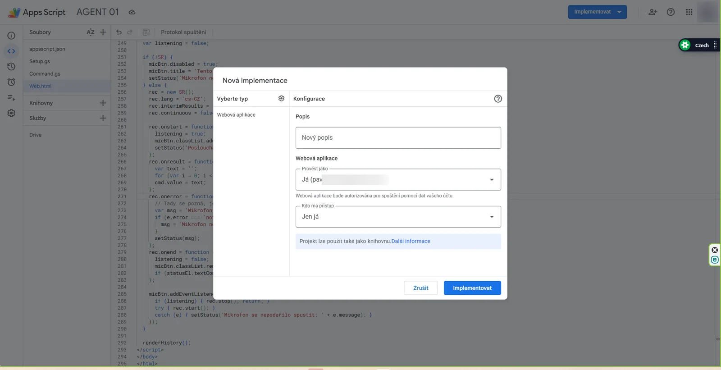Open project history icon in sidebar
This screenshot has width=721, height=370.
pyautogui.click(x=11, y=66)
